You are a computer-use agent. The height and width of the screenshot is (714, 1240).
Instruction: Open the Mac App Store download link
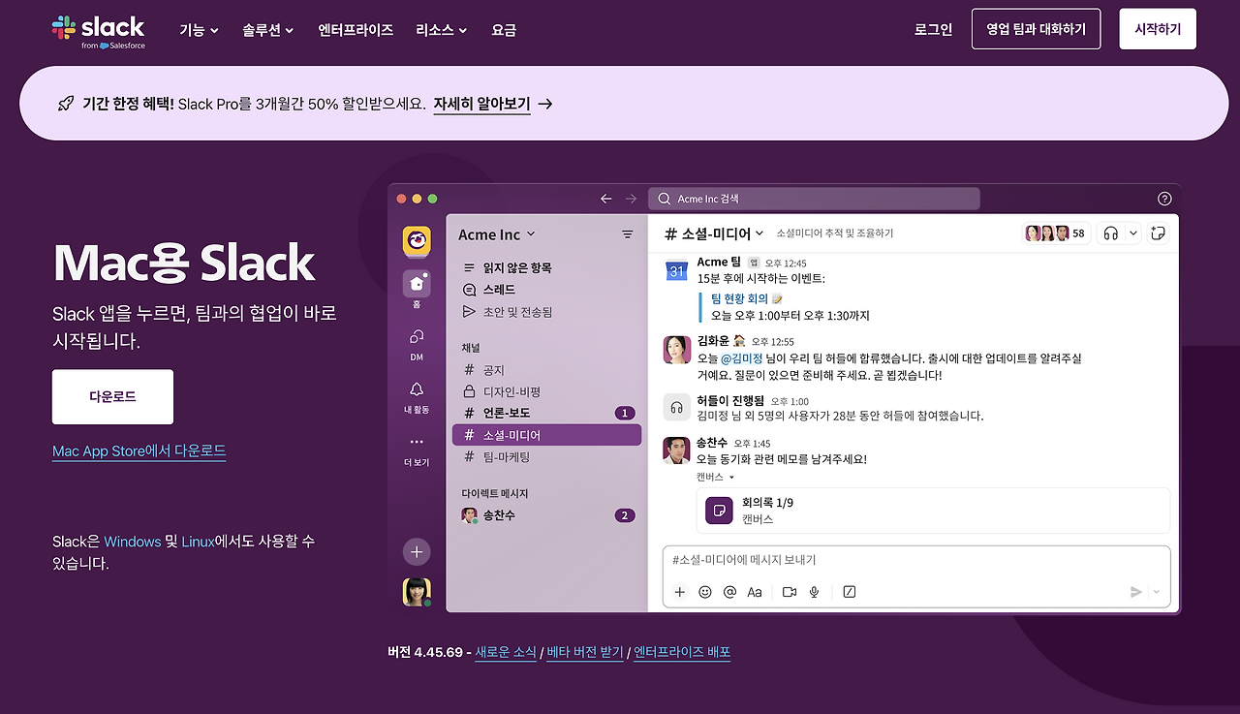coord(139,451)
